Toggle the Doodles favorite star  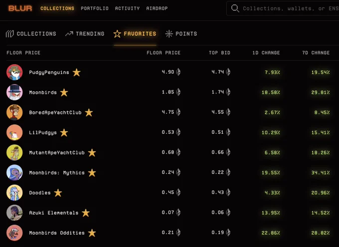(x=58, y=193)
